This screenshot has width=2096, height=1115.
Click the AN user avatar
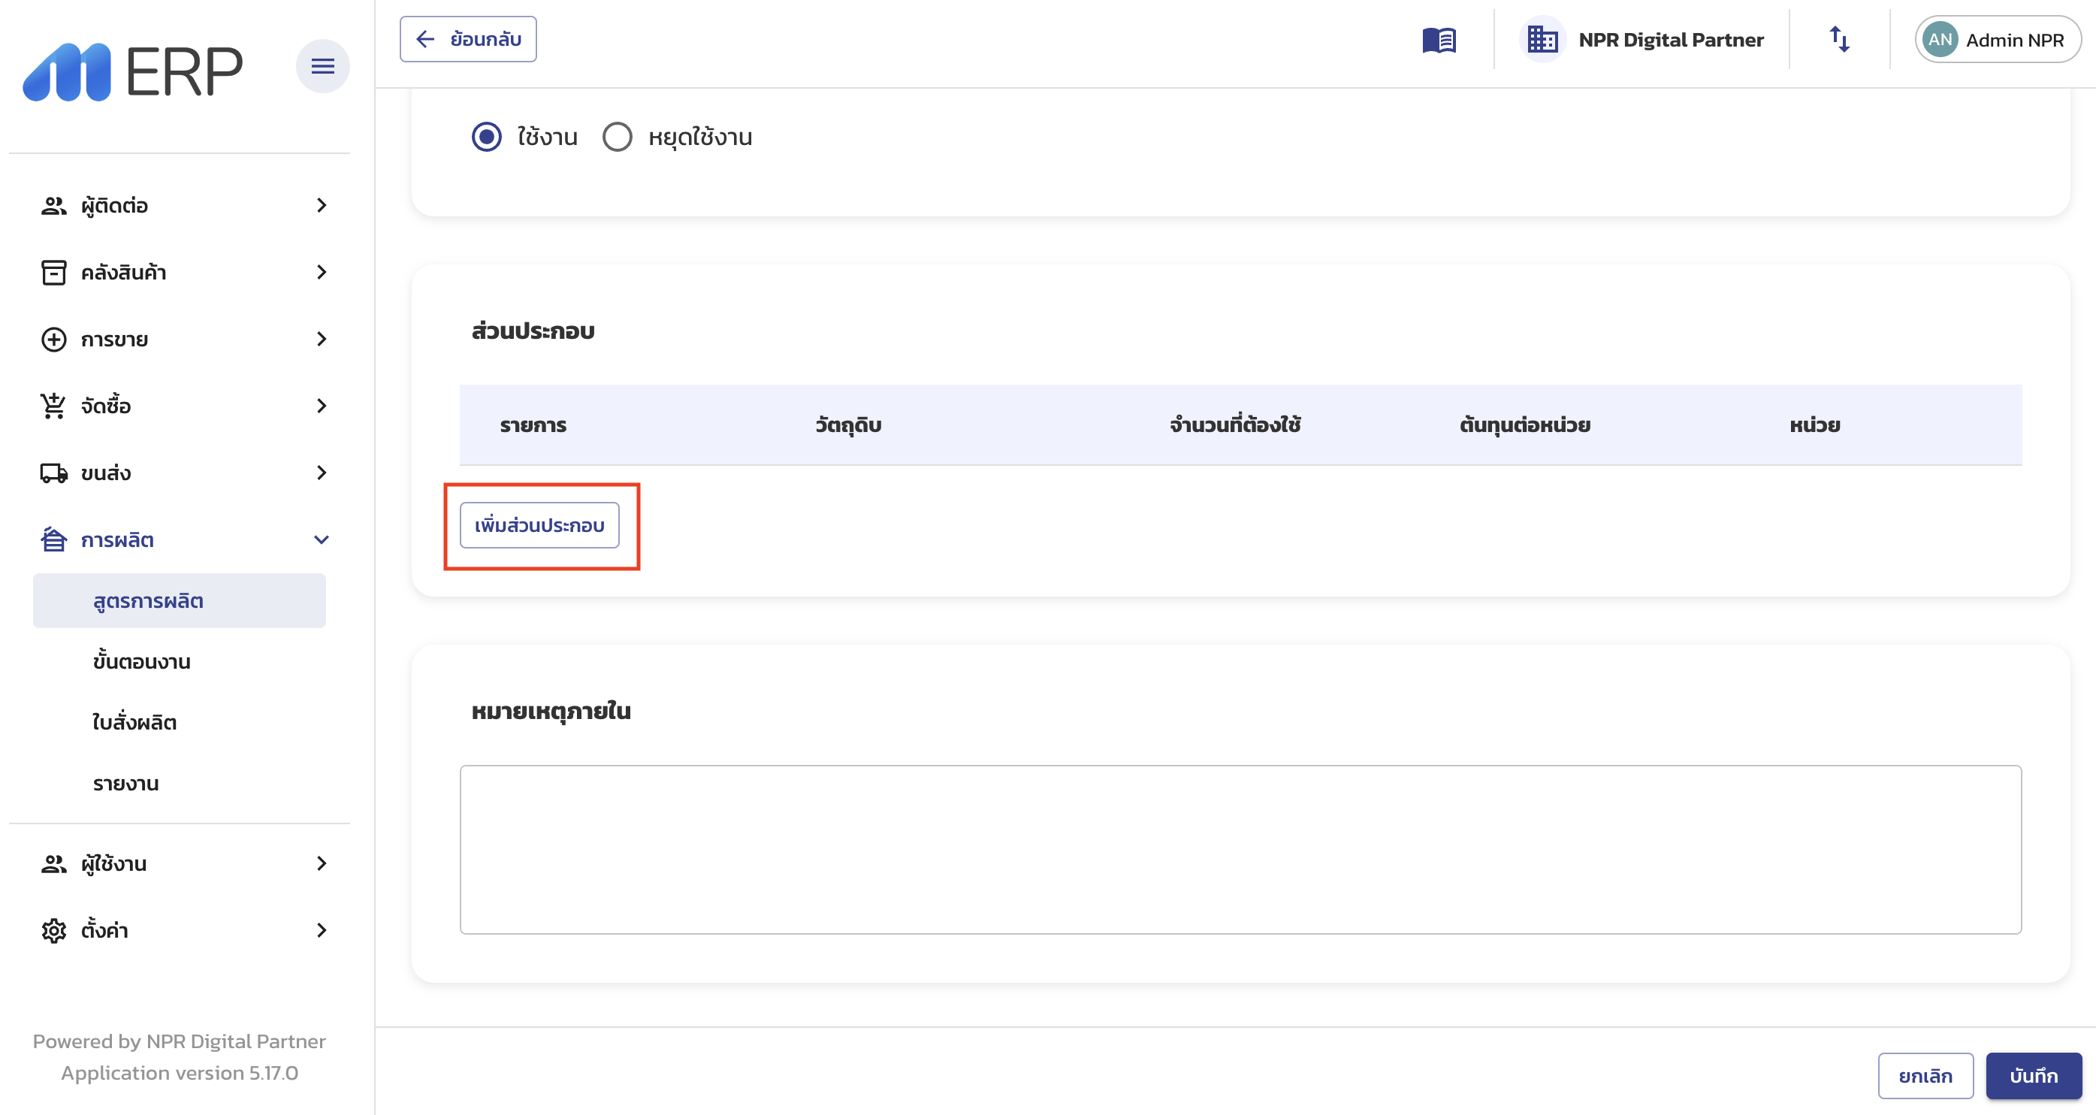[1940, 40]
